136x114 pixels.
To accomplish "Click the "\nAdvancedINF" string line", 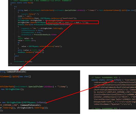I will click(115, 82).
